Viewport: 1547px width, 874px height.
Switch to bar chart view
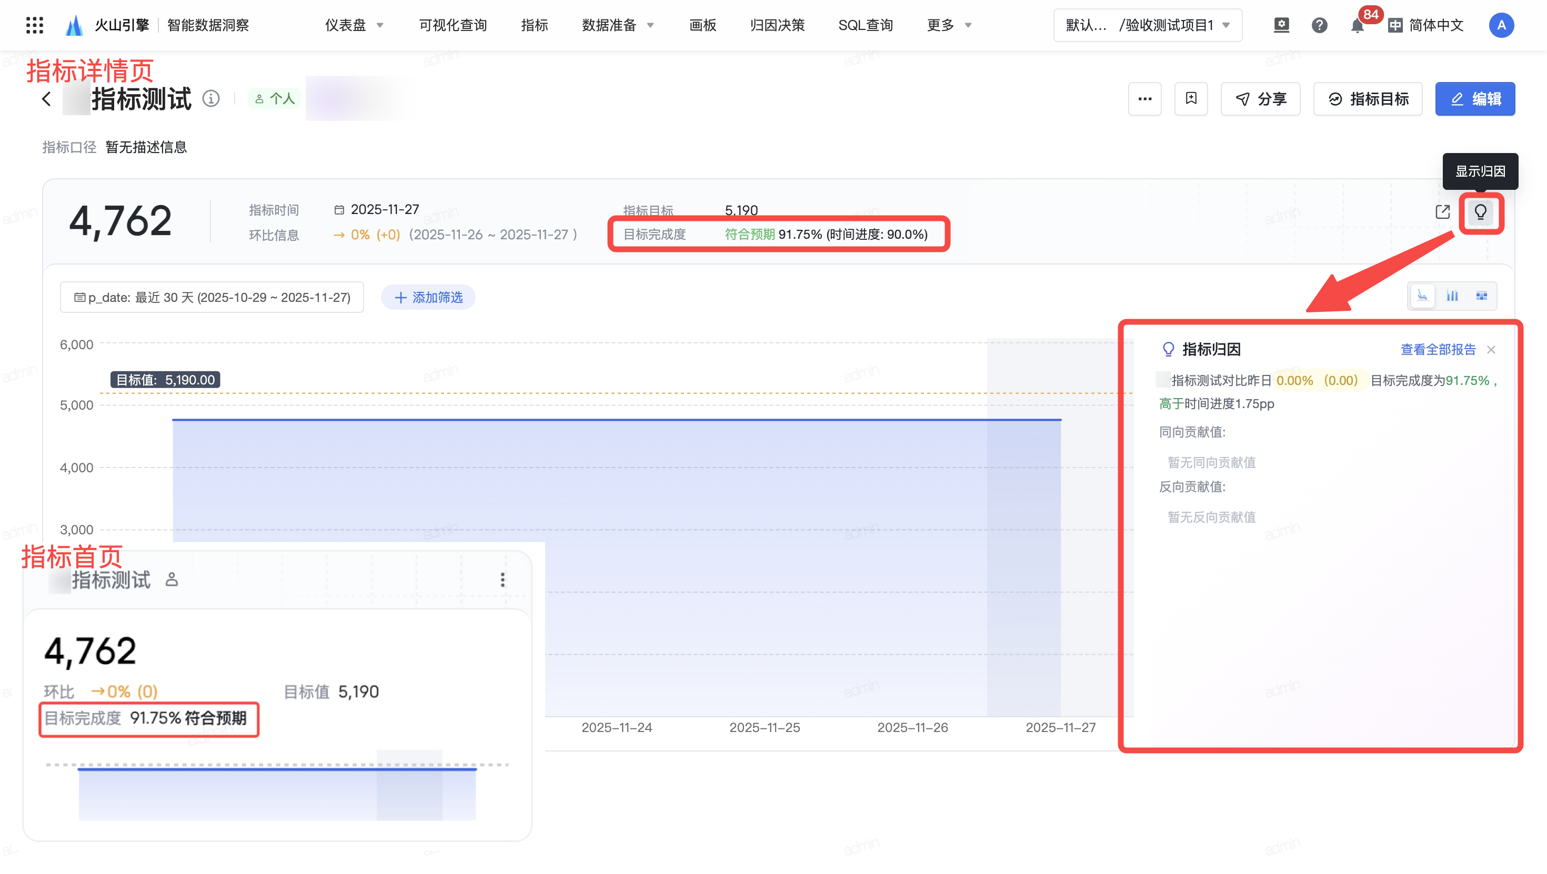(1452, 296)
